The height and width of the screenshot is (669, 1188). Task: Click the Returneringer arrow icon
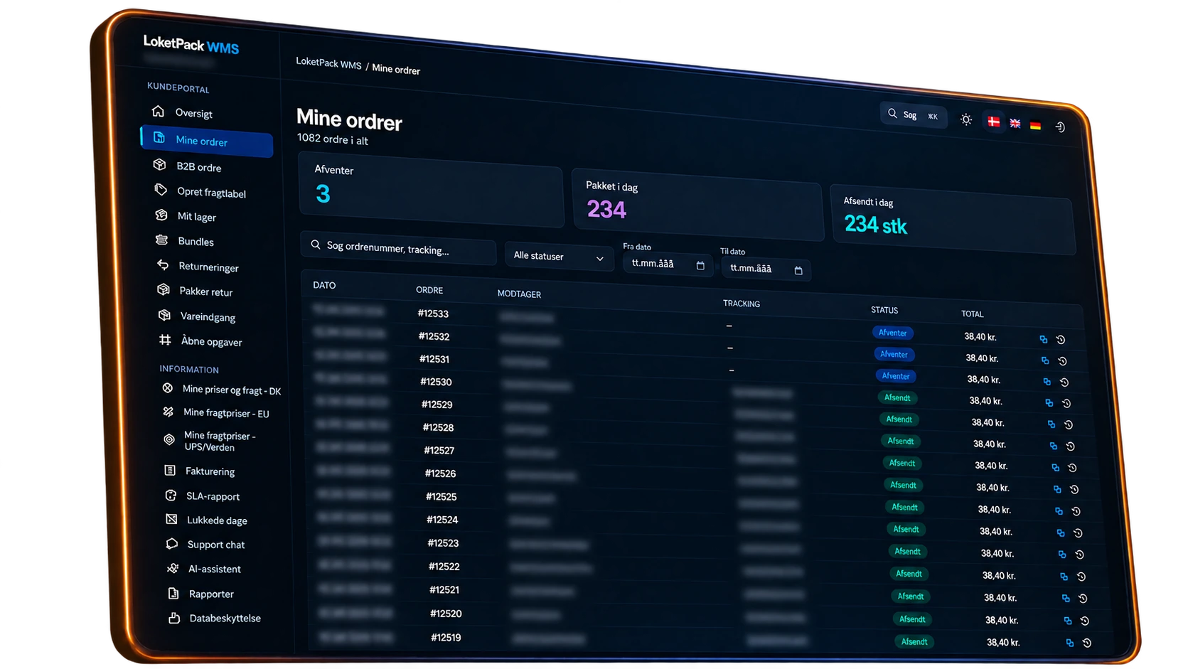coord(163,264)
